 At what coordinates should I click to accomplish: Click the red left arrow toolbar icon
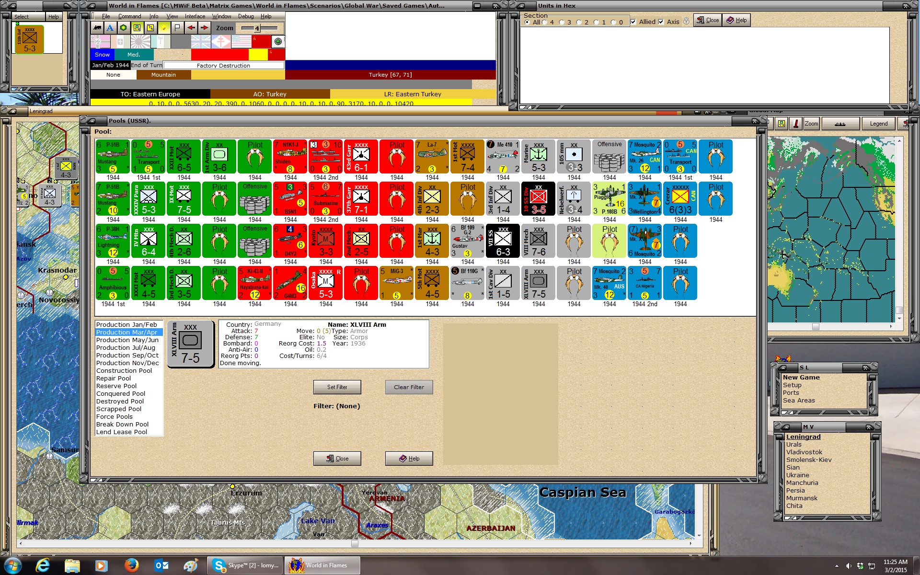191,28
